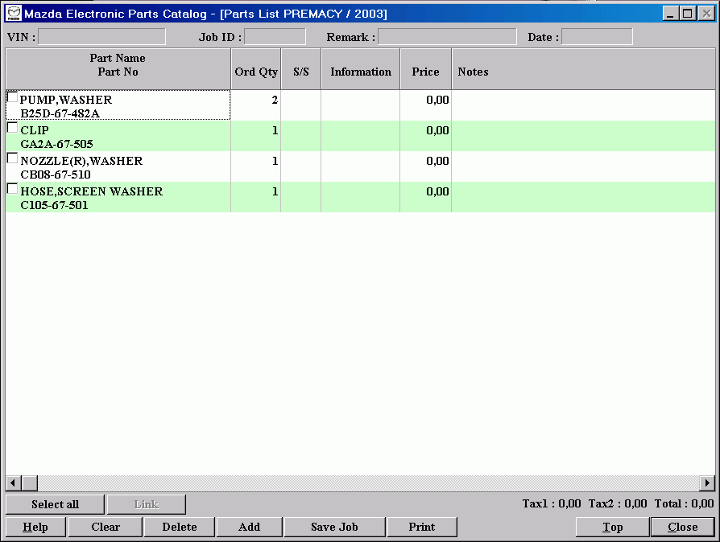Close the parts list with Close button
This screenshot has height=542, width=720.
pyautogui.click(x=683, y=527)
